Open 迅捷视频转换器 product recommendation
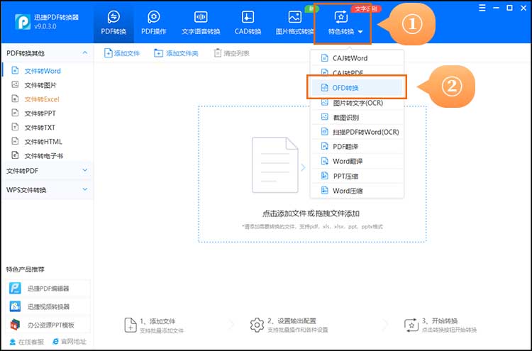Viewport: 532px width, 351px height. point(48,306)
